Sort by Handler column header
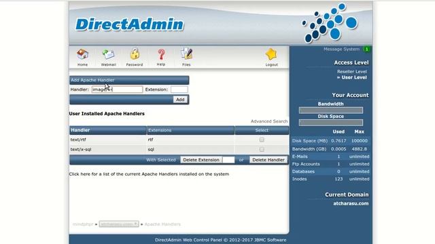 tap(80, 130)
